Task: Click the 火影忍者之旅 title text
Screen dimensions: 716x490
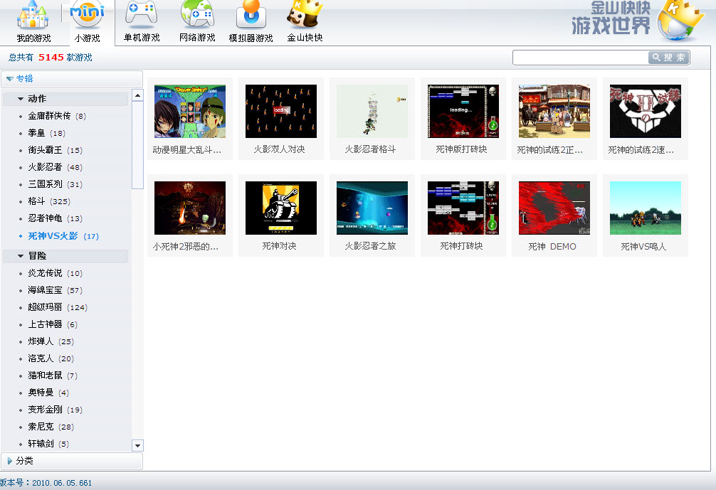Action: [370, 246]
